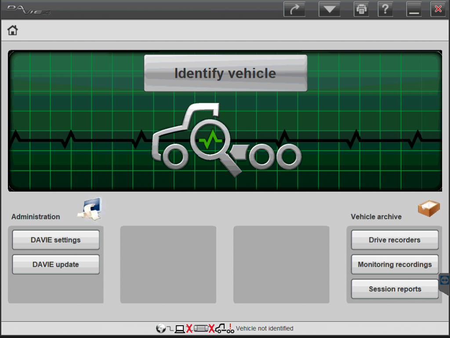
Task: Click the Vehicle not identified status text
Action: (x=265, y=328)
